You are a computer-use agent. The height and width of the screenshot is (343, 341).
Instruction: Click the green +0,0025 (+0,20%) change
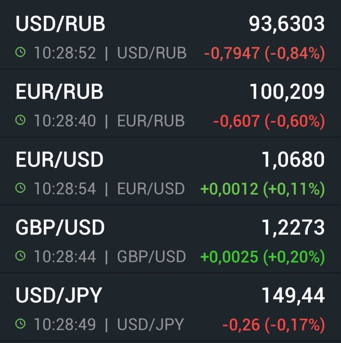(x=262, y=257)
